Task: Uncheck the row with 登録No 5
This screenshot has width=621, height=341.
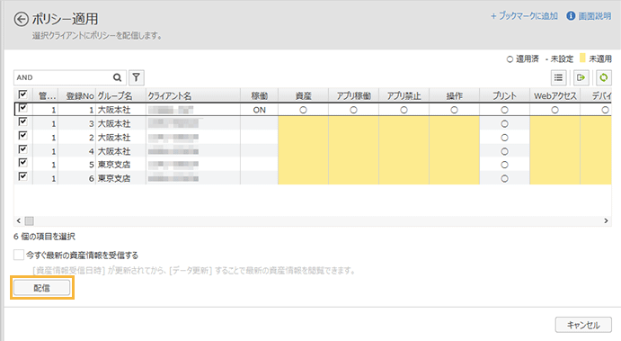Action: tap(23, 163)
